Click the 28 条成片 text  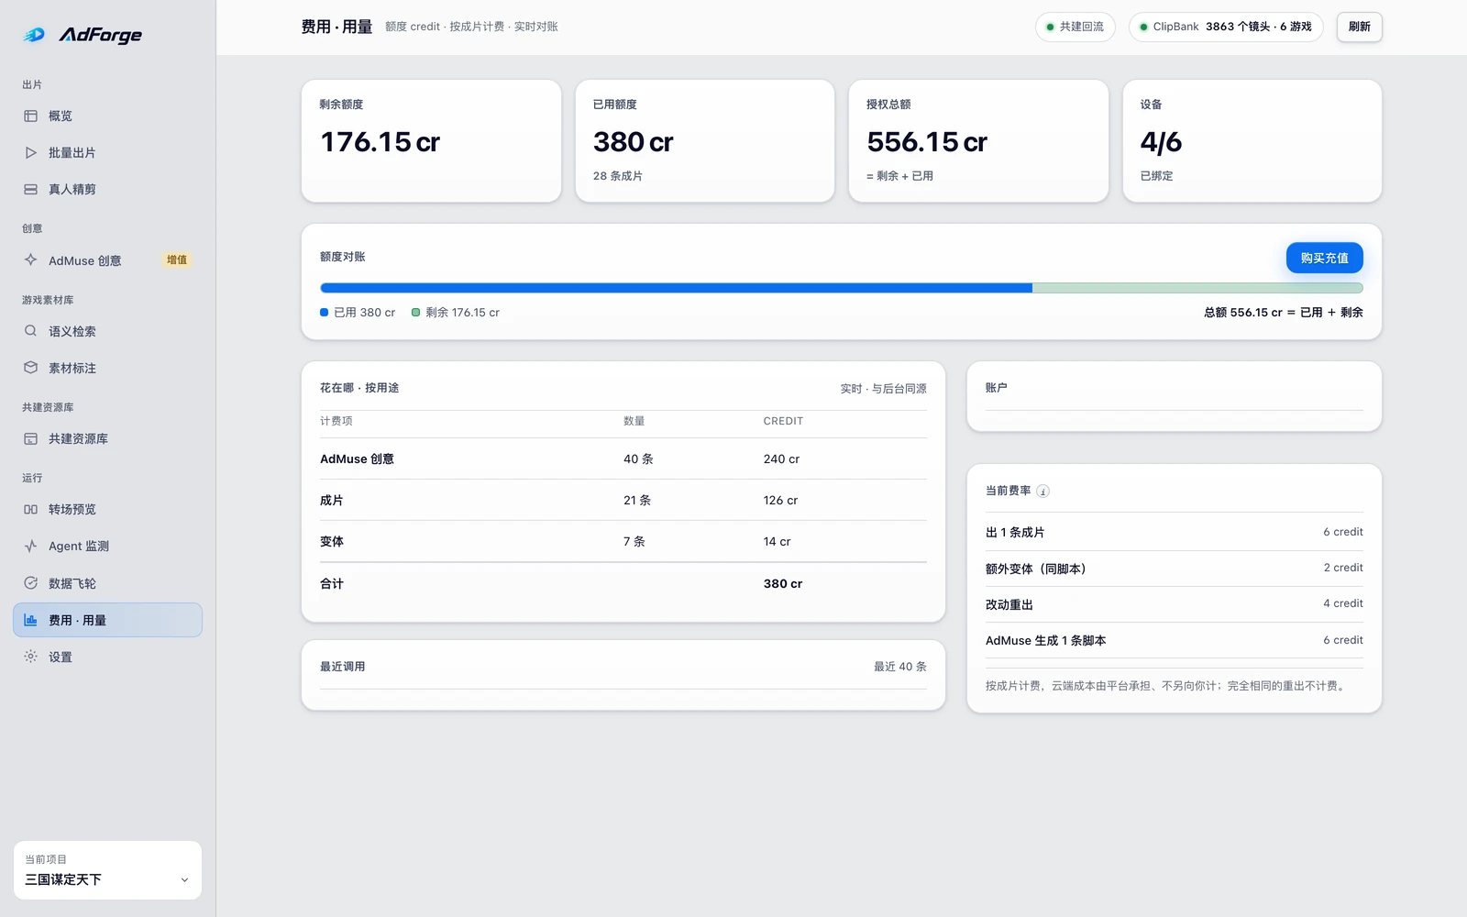pyautogui.click(x=617, y=176)
